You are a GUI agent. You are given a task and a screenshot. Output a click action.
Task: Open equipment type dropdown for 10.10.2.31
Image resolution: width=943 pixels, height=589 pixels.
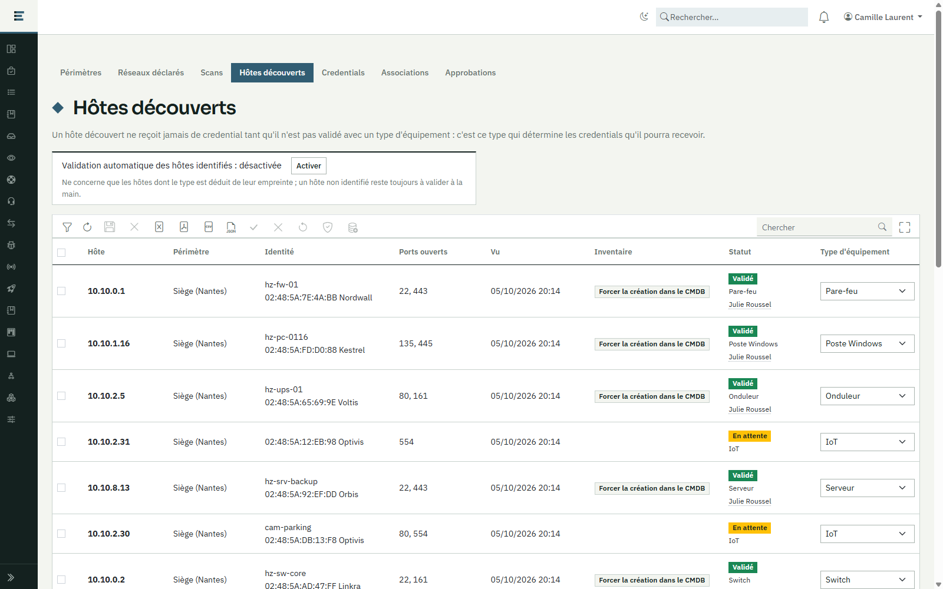point(867,442)
